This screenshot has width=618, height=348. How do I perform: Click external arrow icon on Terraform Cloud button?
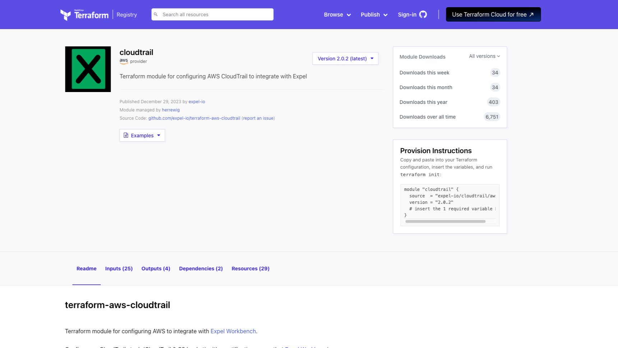(x=531, y=14)
